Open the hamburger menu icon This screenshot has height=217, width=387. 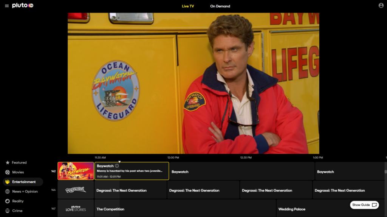coord(7,6)
